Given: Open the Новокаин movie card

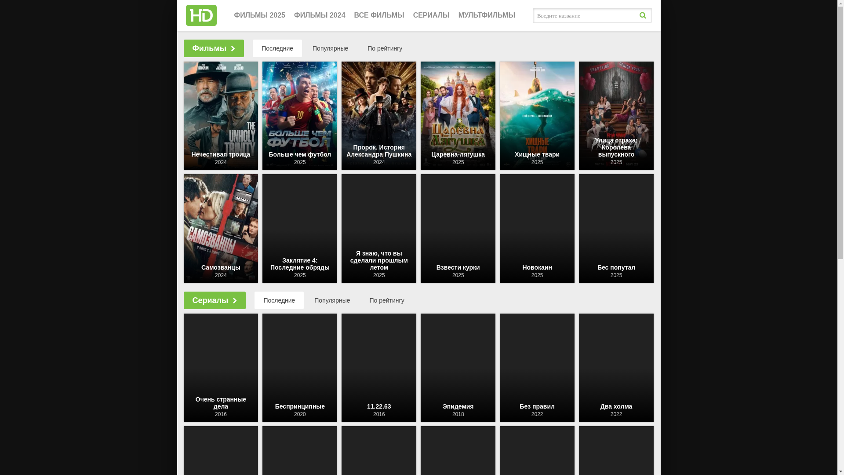Looking at the screenshot, I should (537, 228).
